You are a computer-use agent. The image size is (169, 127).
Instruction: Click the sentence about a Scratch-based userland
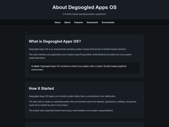pos(78,49)
